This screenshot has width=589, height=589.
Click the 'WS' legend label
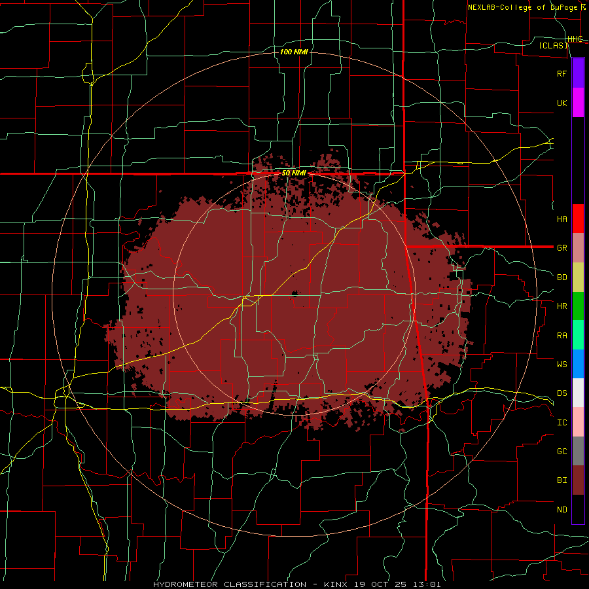click(x=562, y=365)
